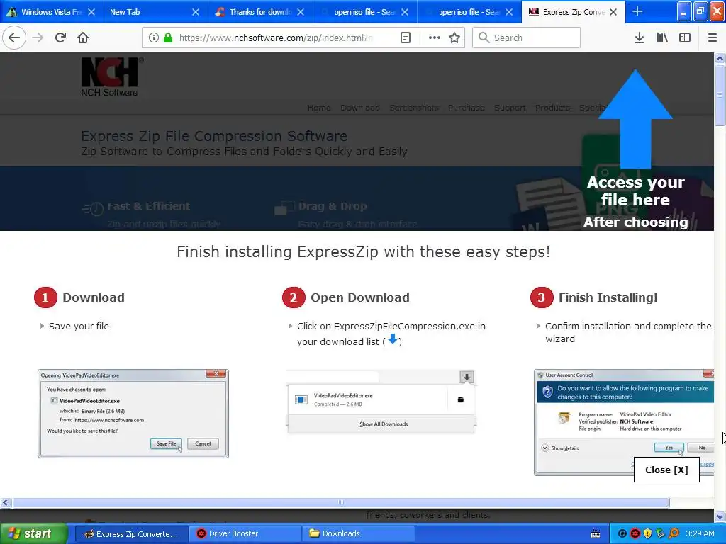Click the green secure padlock icon
This screenshot has width=726, height=544.
pos(168,38)
